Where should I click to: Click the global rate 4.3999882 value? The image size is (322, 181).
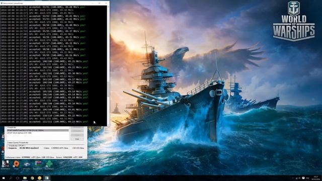(x=26, y=157)
